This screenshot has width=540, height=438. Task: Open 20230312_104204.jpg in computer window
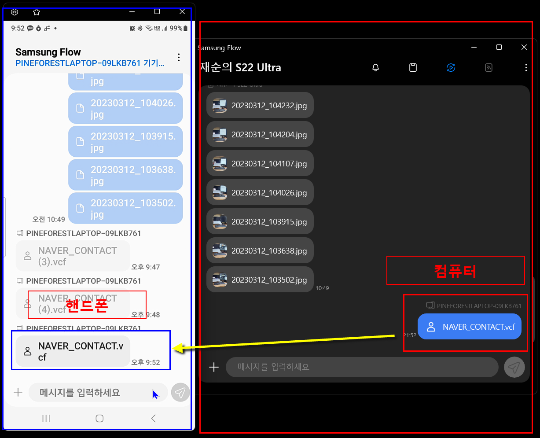click(260, 134)
